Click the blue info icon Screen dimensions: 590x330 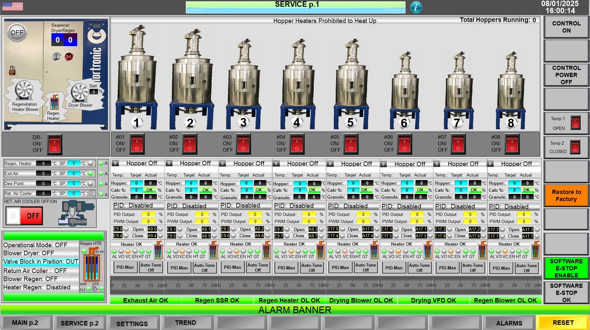[x=416, y=7]
